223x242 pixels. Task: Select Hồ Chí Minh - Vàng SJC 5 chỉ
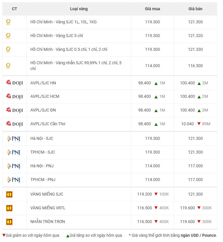[x=57, y=36]
